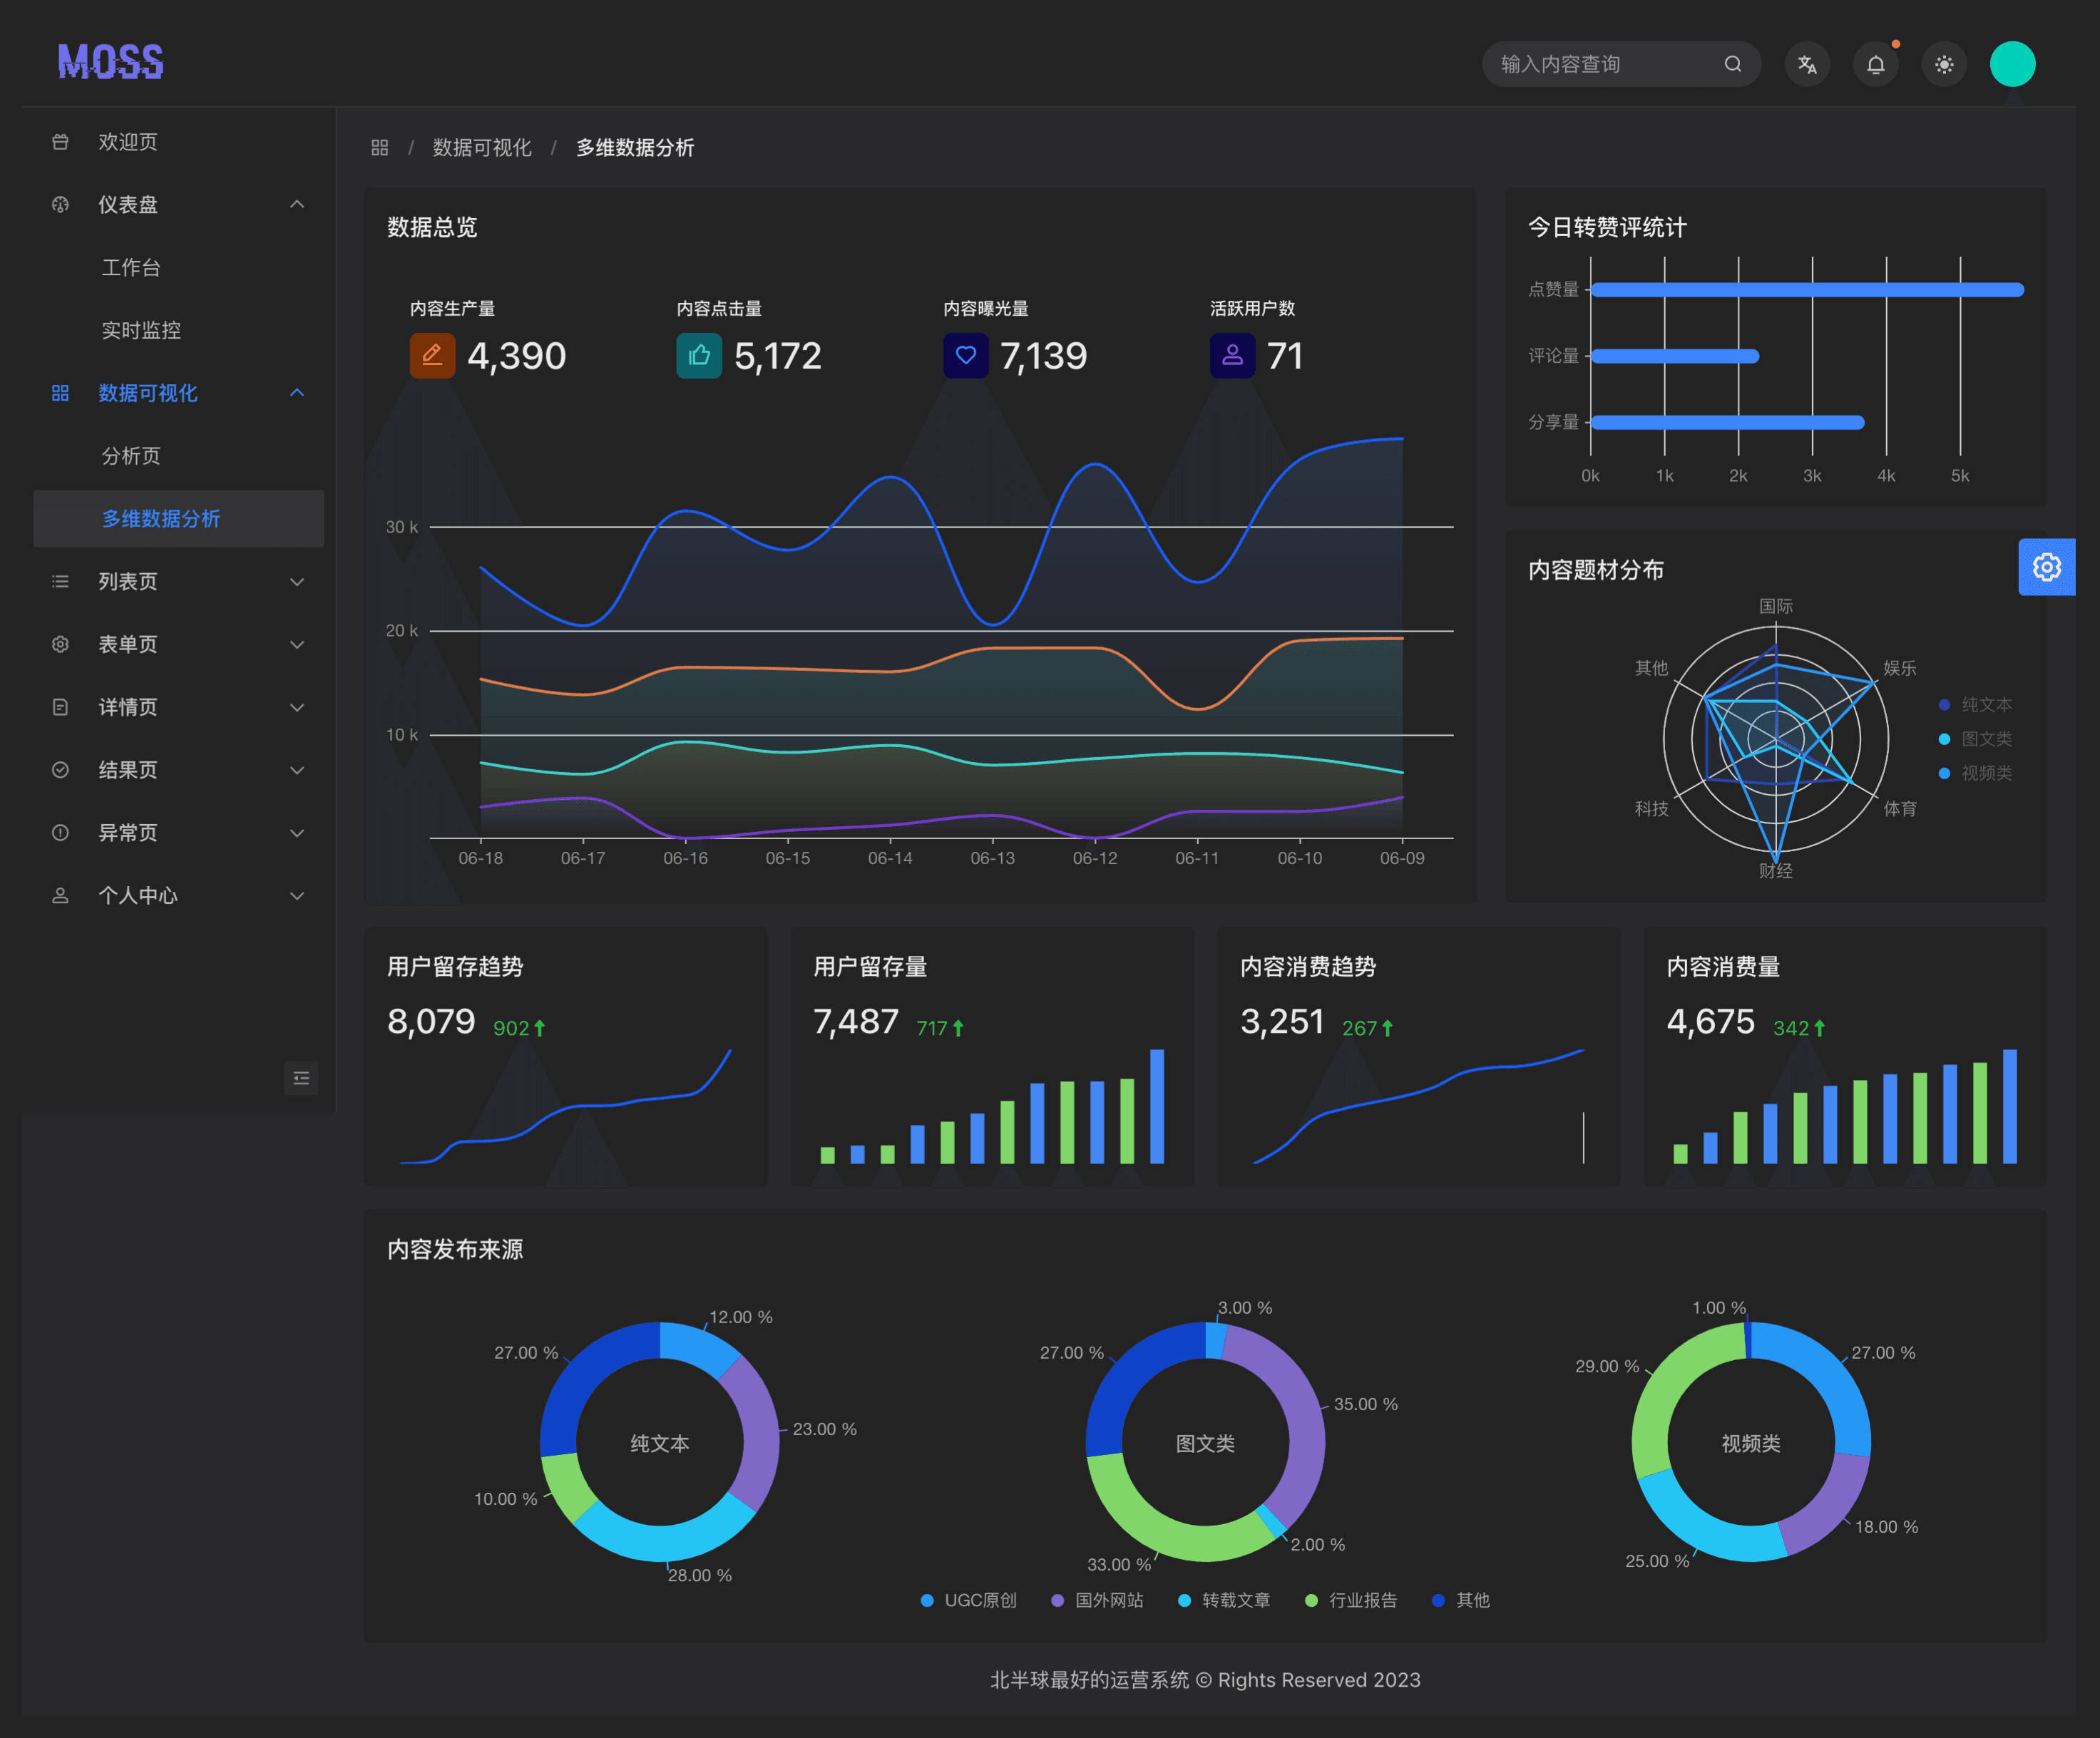
Task: Click the 列表页 list icon
Action: 60,582
